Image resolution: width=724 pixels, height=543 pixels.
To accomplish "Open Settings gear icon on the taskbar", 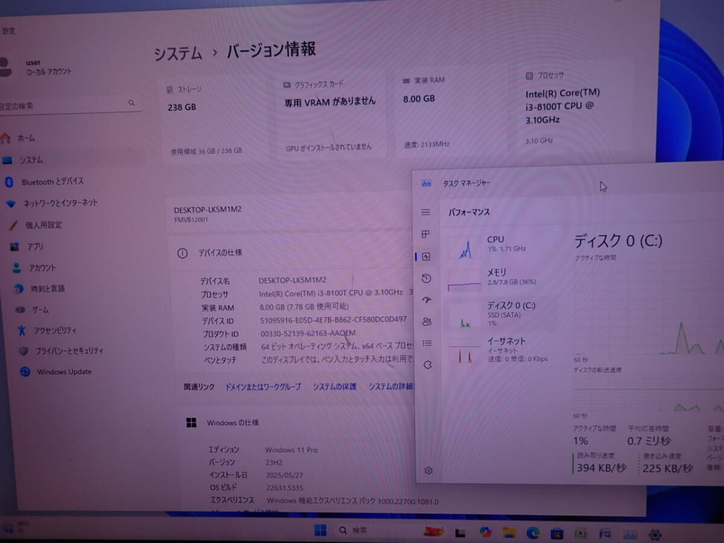I will (655, 534).
